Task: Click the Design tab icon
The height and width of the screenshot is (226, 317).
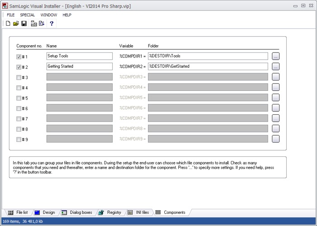Action: click(37, 212)
